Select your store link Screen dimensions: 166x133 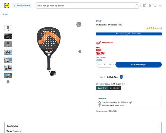click(x=23, y=6)
